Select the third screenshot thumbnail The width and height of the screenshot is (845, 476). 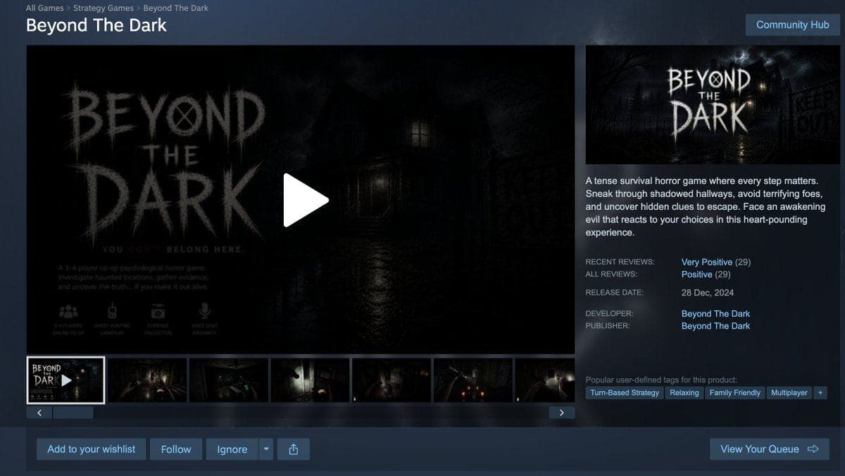229,380
